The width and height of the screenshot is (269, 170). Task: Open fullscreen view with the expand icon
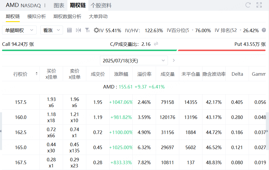pos(259,5)
